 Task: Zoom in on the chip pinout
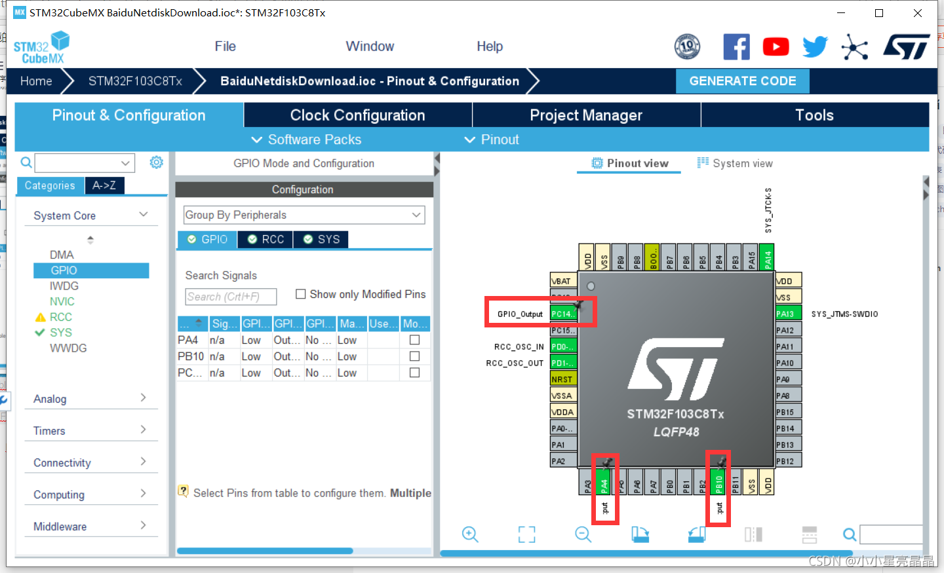point(470,534)
